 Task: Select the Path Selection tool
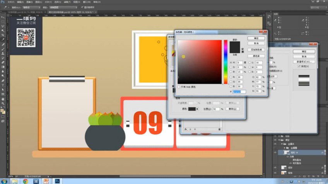point(3,90)
